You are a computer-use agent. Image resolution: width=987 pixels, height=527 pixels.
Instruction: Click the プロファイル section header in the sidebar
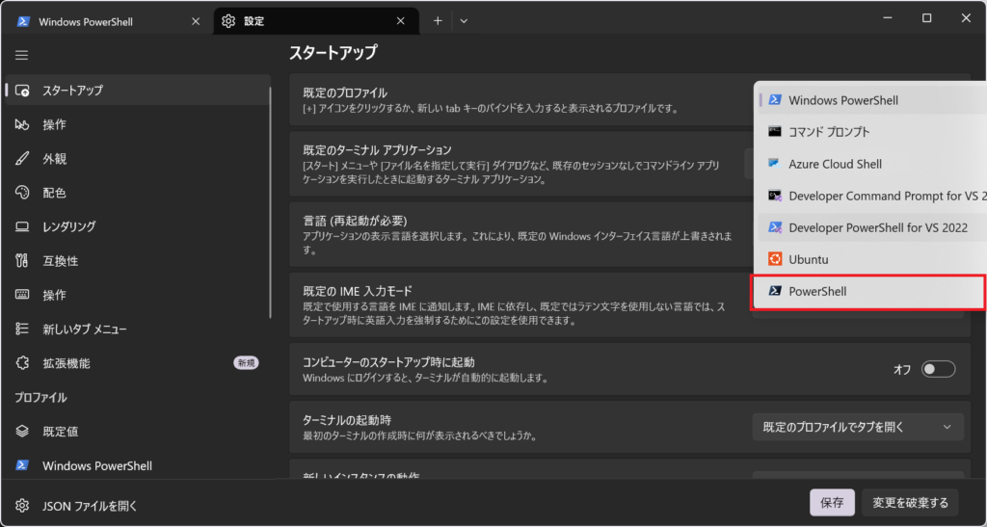pos(40,398)
